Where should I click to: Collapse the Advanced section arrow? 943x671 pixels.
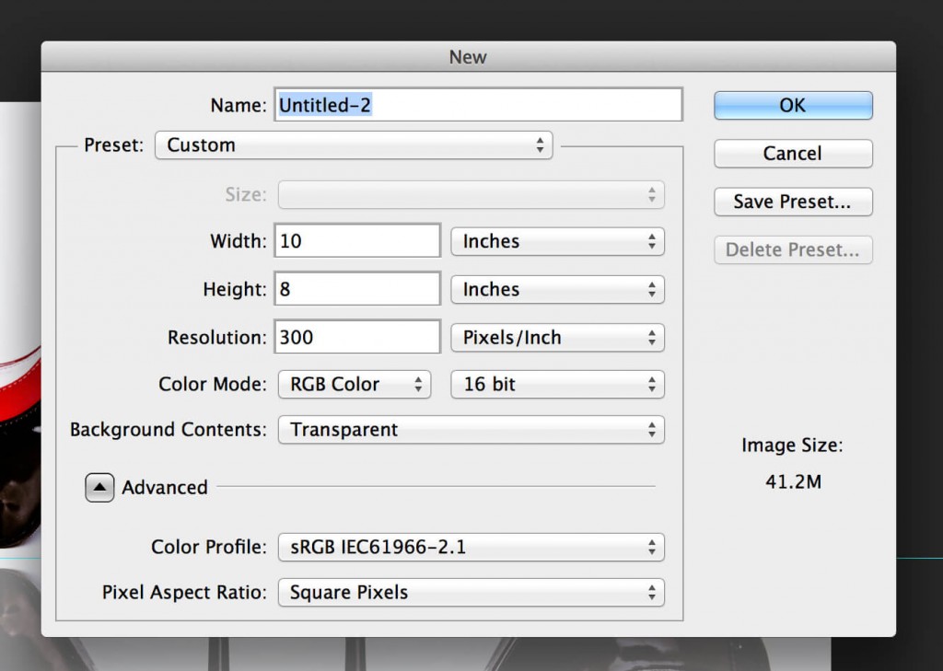point(99,487)
